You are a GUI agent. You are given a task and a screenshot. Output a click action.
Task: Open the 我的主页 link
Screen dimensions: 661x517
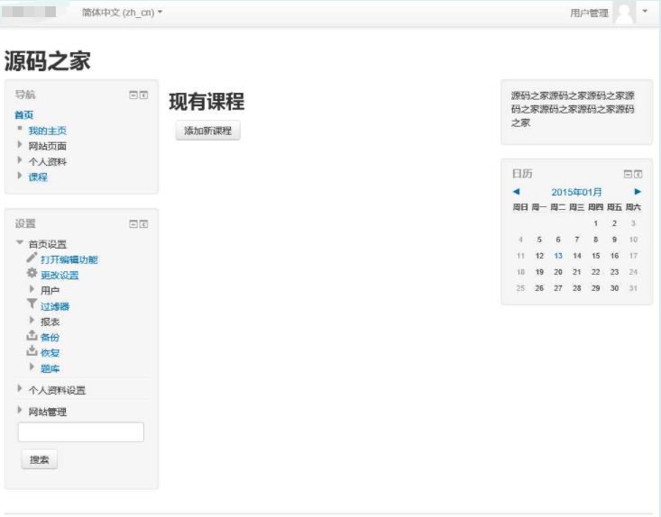[47, 131]
